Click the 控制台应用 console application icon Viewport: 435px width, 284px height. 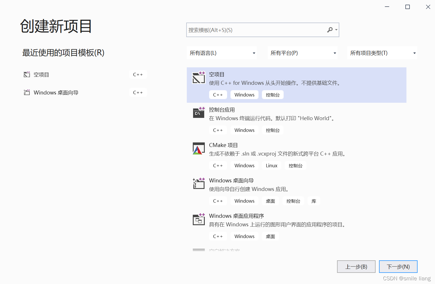(199, 112)
